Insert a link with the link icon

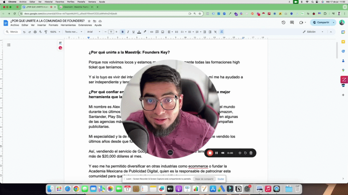(152, 32)
